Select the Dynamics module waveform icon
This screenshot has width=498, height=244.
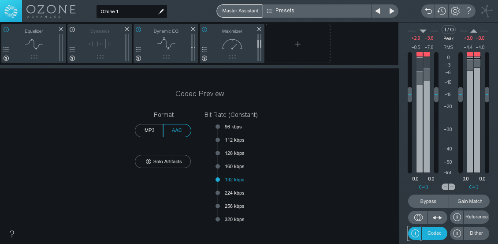100,44
